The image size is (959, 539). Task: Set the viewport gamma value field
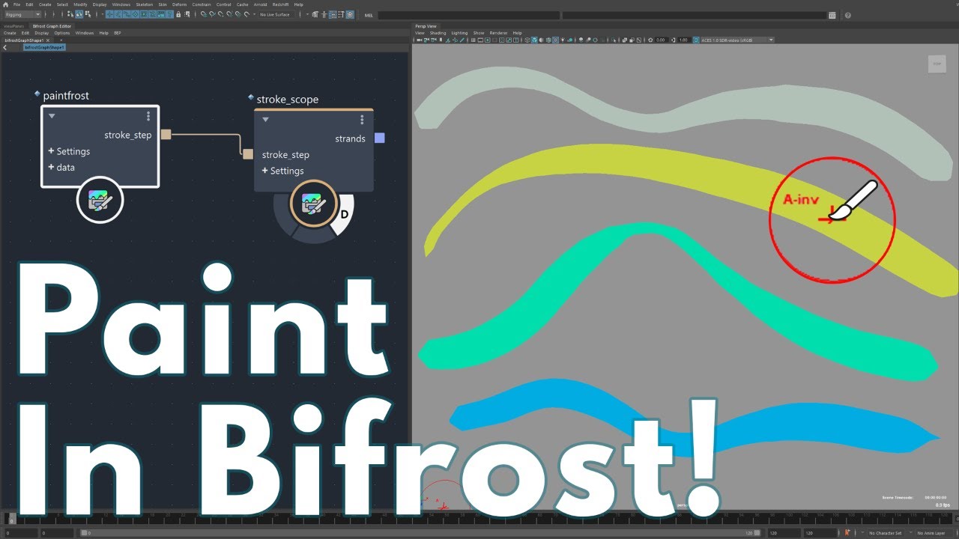(x=684, y=40)
